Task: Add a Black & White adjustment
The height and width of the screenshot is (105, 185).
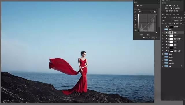Action: click(x=171, y=8)
